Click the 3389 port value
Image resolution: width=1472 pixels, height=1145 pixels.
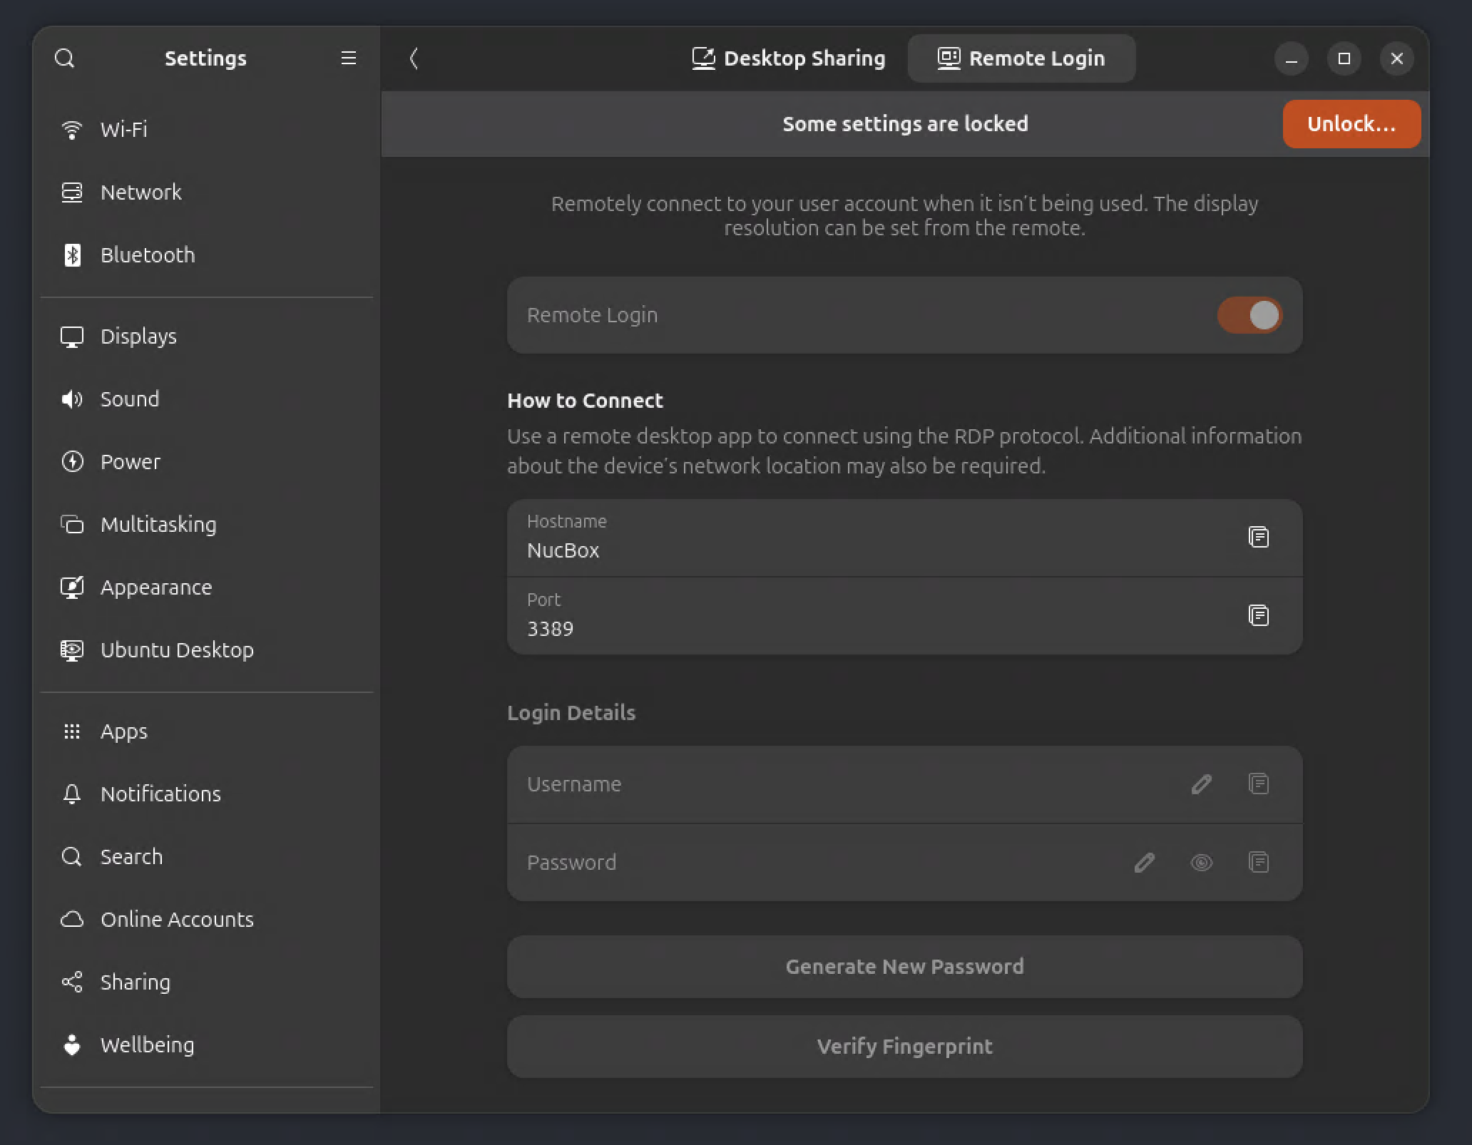coord(550,630)
